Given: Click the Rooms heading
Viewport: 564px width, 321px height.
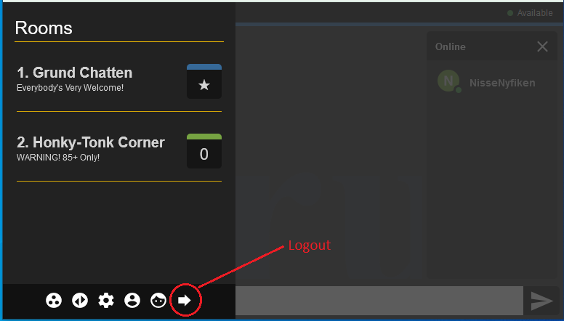Looking at the screenshot, I should click(44, 28).
